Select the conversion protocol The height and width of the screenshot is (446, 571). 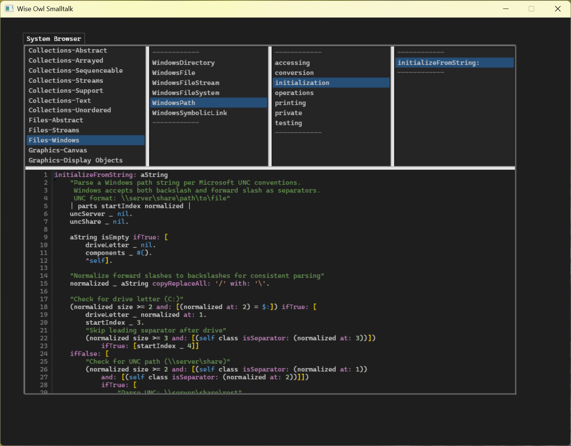(x=294, y=72)
